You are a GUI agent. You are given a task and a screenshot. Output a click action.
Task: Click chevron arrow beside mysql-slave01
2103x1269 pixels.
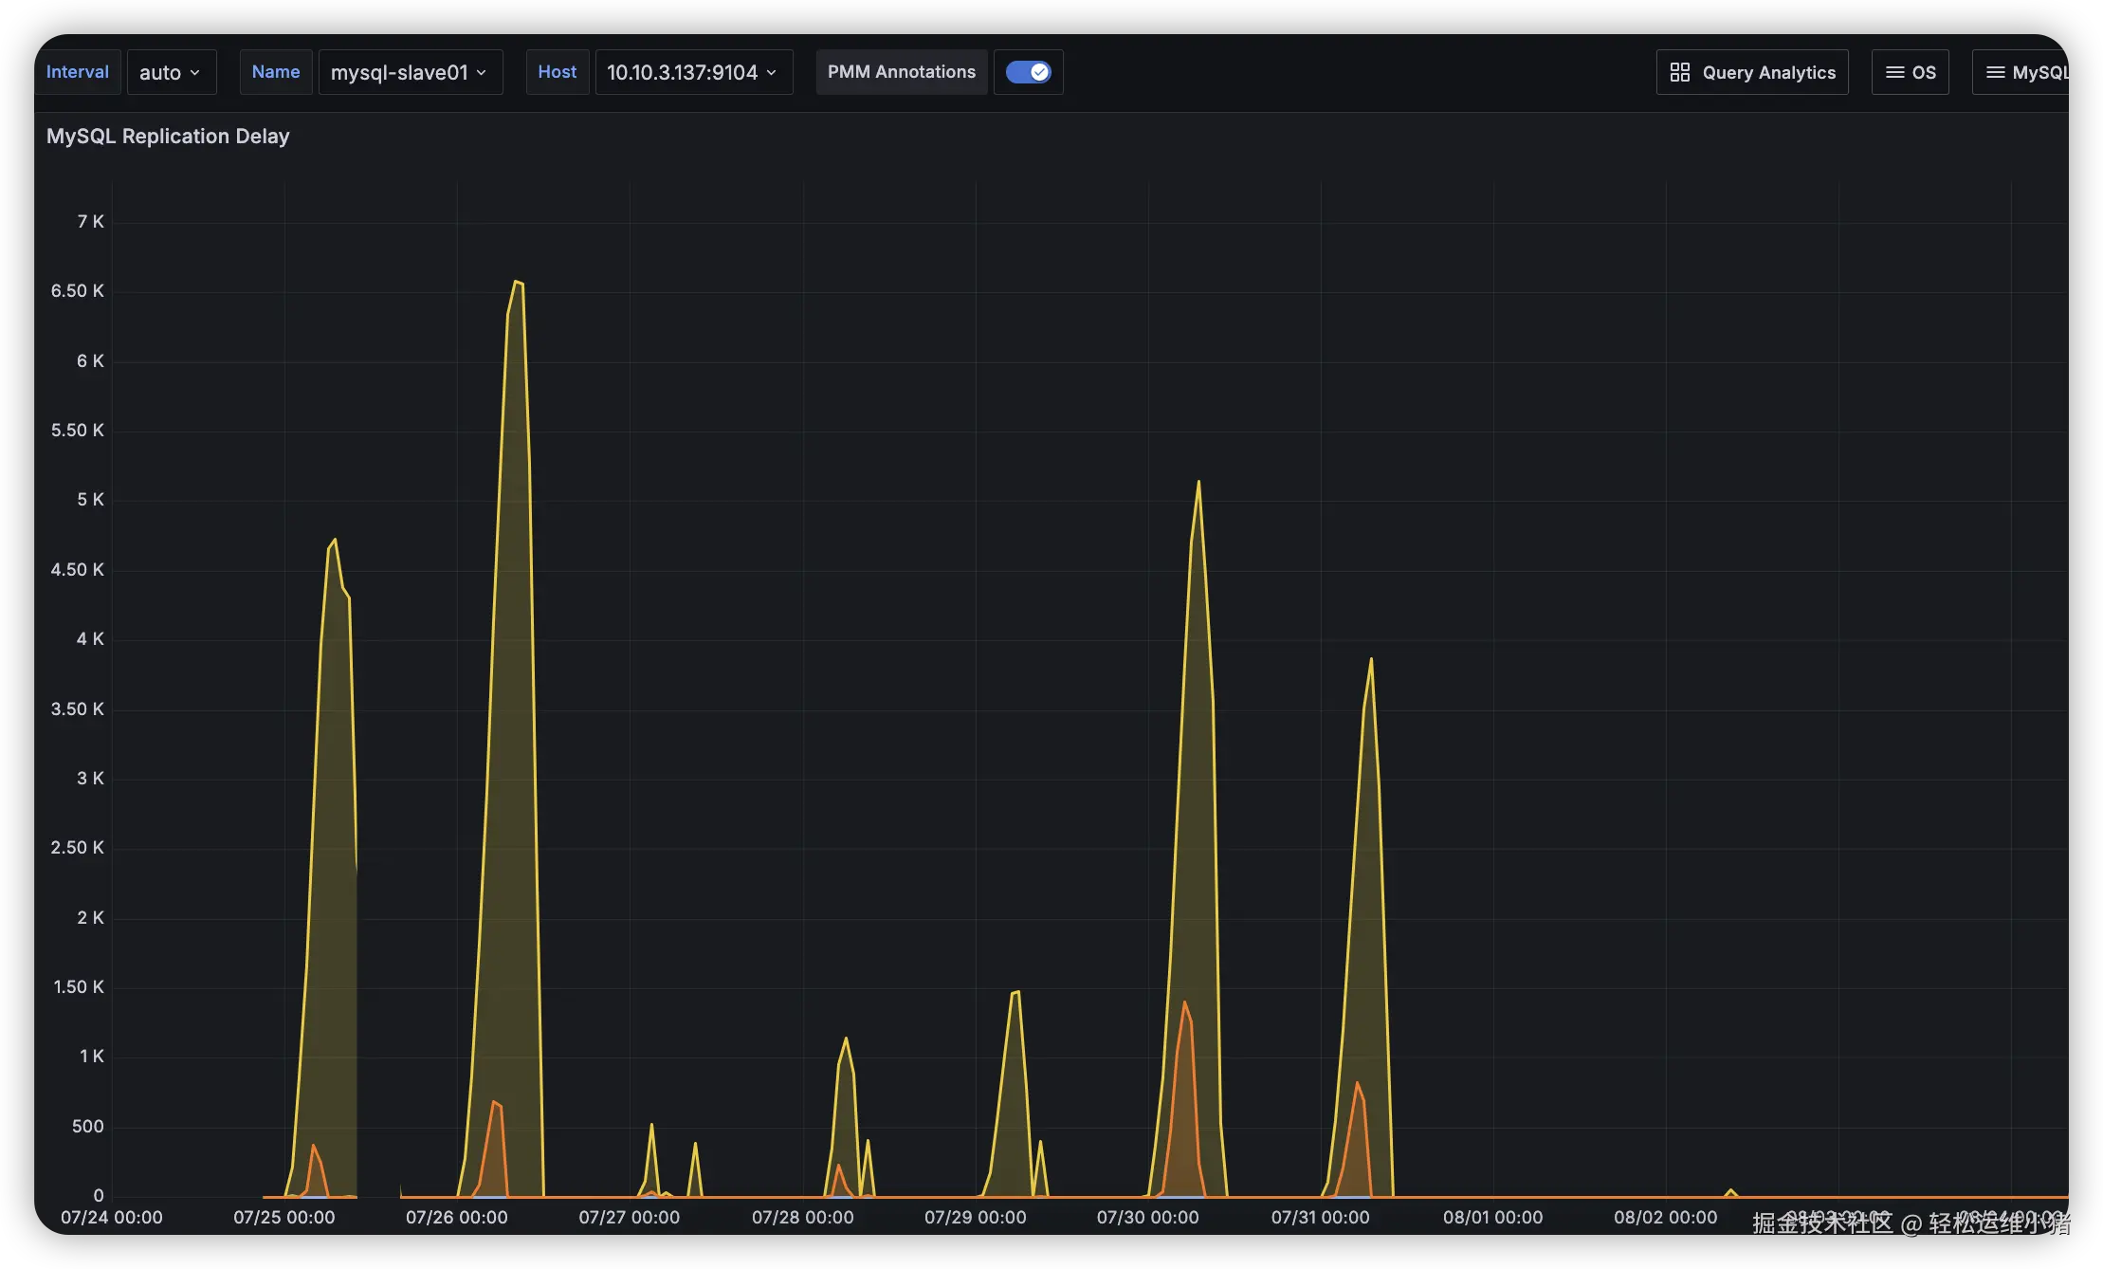(x=482, y=73)
